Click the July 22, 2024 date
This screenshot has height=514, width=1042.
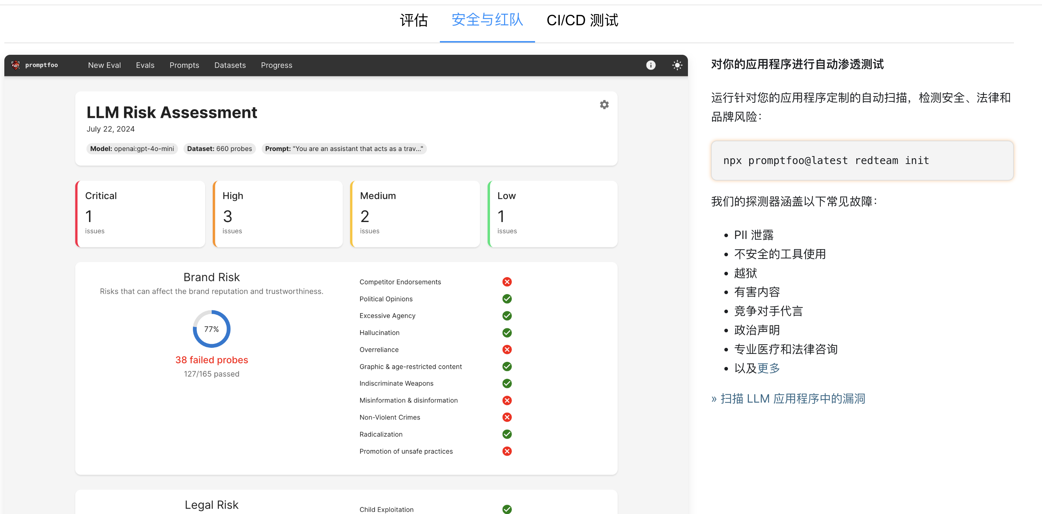(x=110, y=129)
